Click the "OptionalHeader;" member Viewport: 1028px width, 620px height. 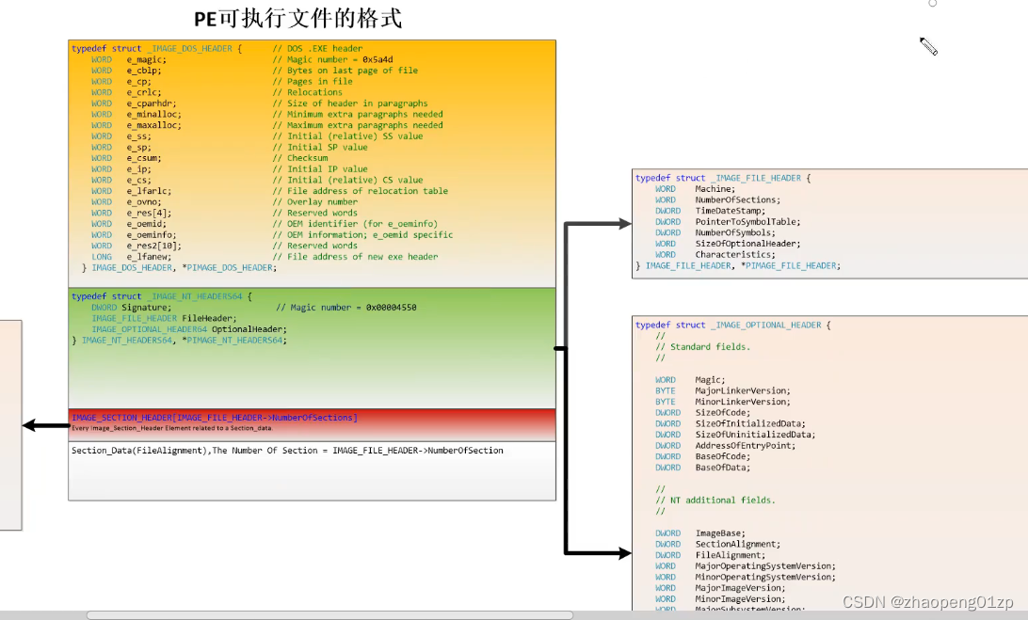(249, 329)
